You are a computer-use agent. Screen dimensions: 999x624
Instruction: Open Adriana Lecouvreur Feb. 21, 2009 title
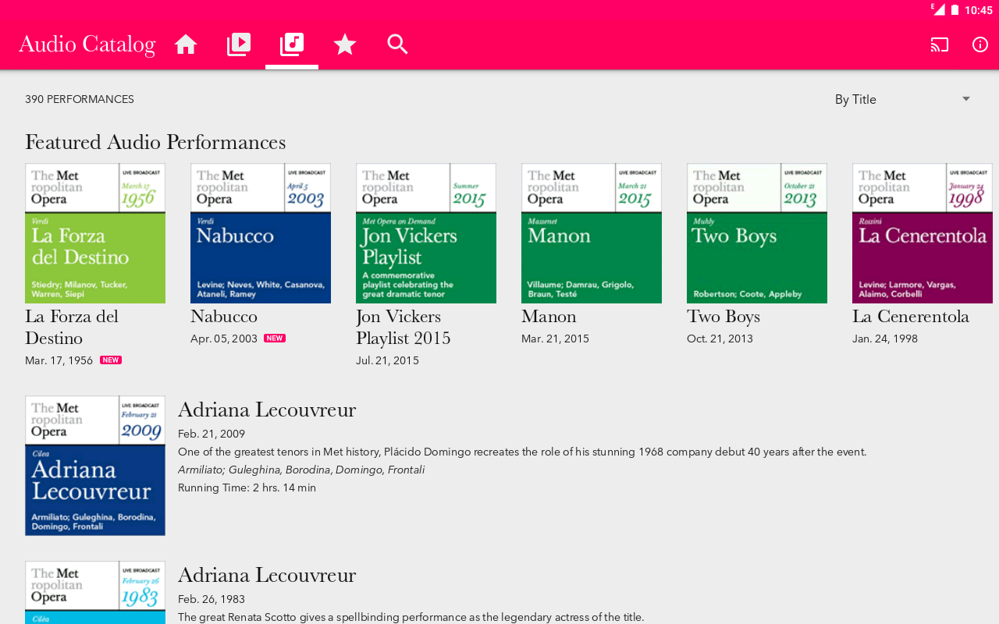(x=267, y=409)
